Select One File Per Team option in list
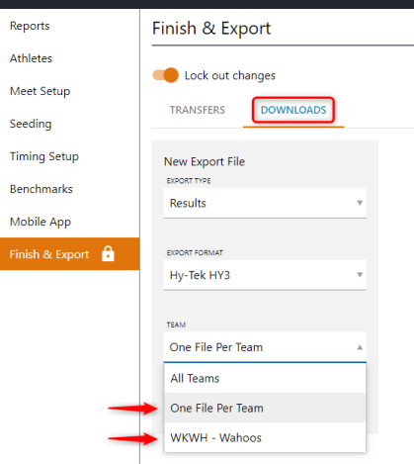This screenshot has width=414, height=464. 265,408
